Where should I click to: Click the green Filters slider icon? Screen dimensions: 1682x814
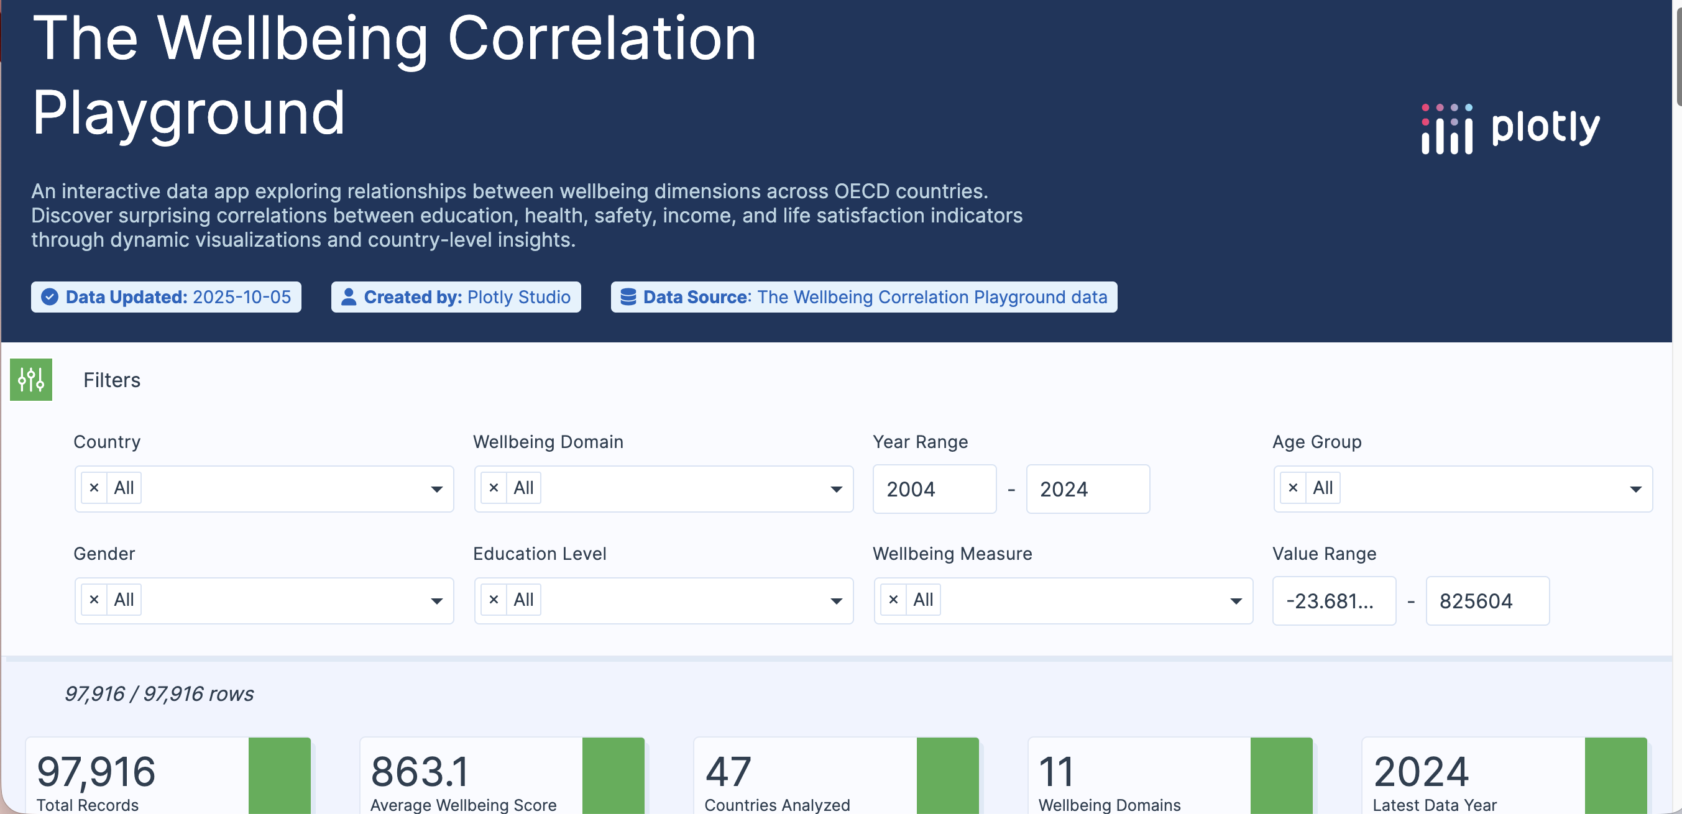click(30, 379)
